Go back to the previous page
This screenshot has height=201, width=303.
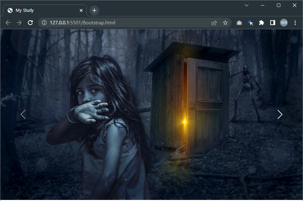[x=8, y=23]
